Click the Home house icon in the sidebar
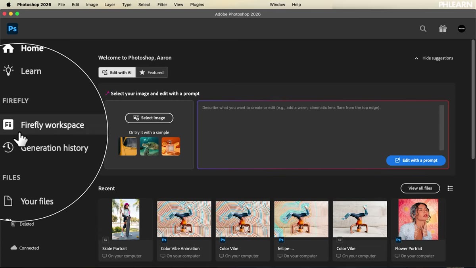This screenshot has height=268, width=476. click(8, 48)
